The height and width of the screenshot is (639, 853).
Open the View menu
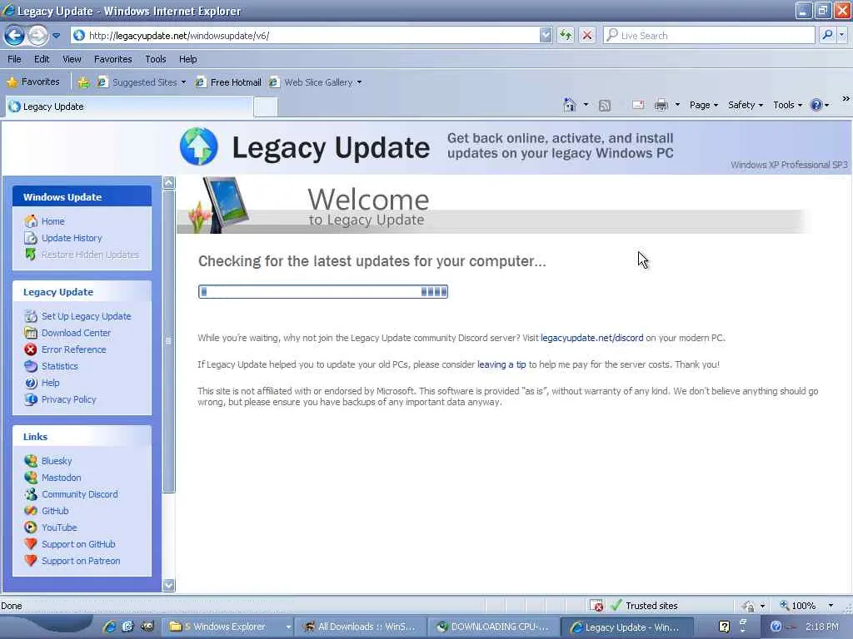[72, 59]
